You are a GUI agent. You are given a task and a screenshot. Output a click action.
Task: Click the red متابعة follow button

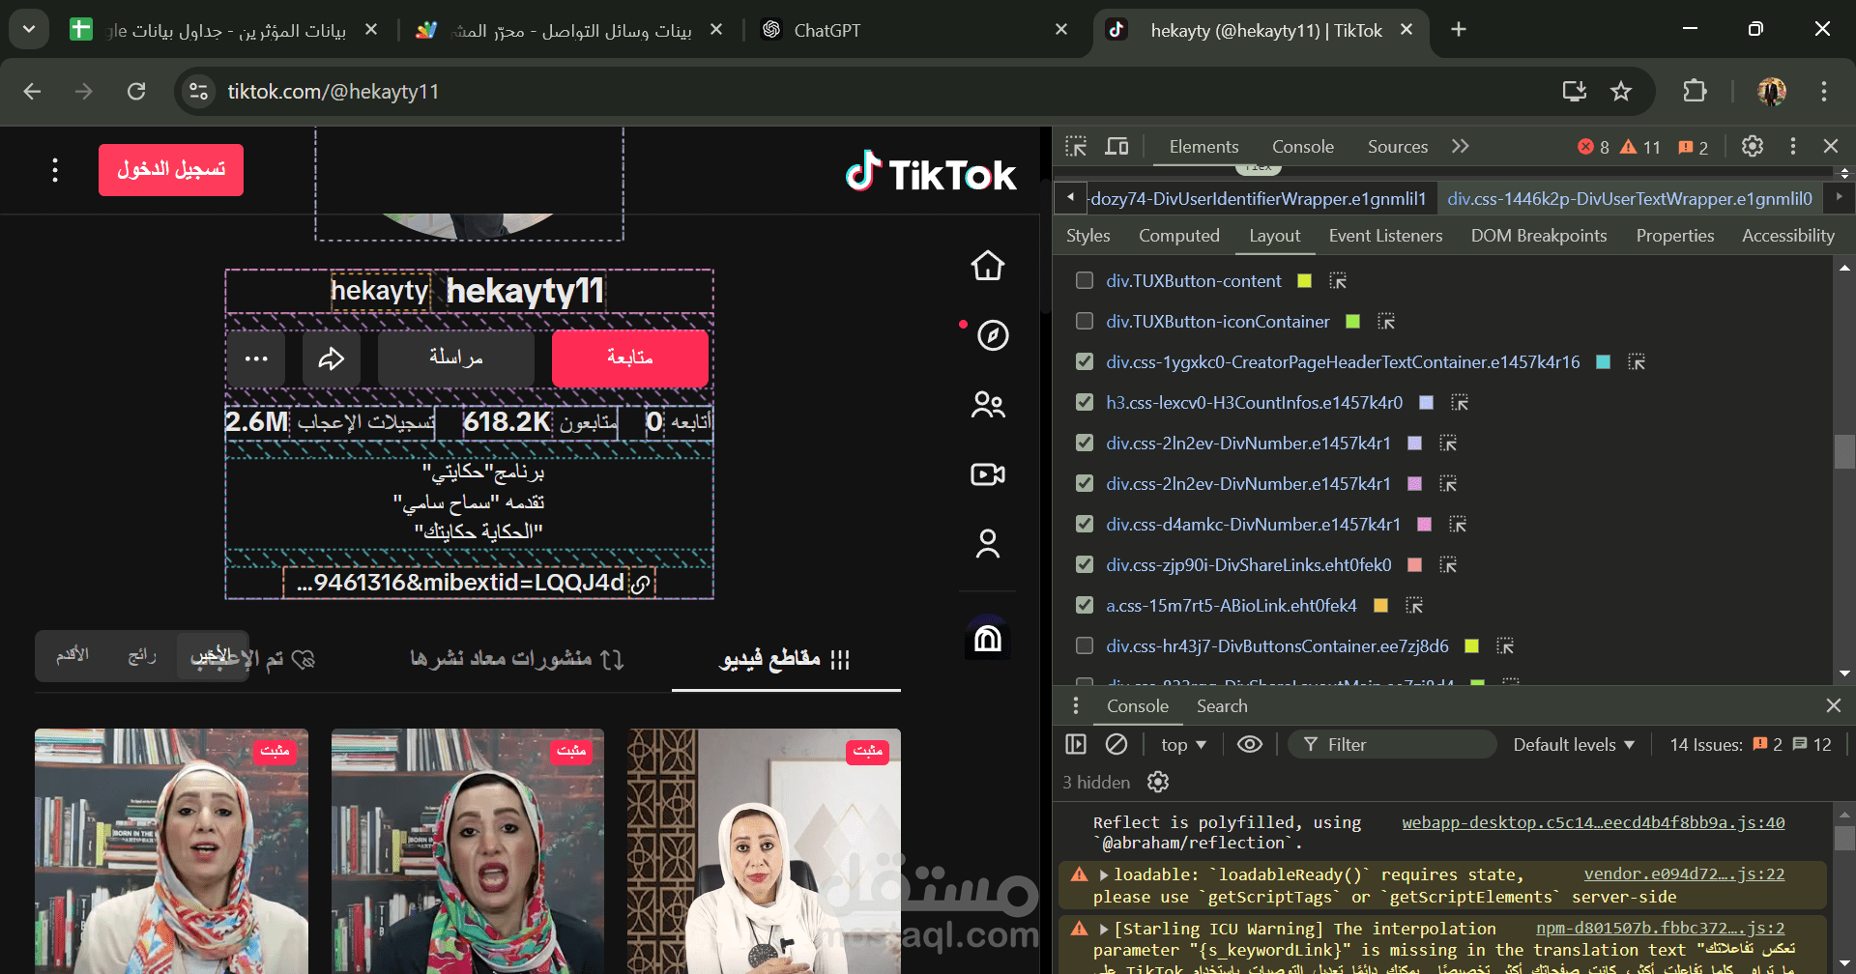tap(630, 358)
